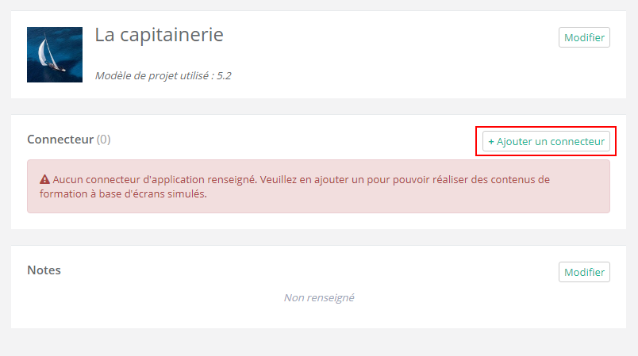Click the word Ajouter in the connector button
Screen dimensions: 638x356
click(514, 142)
